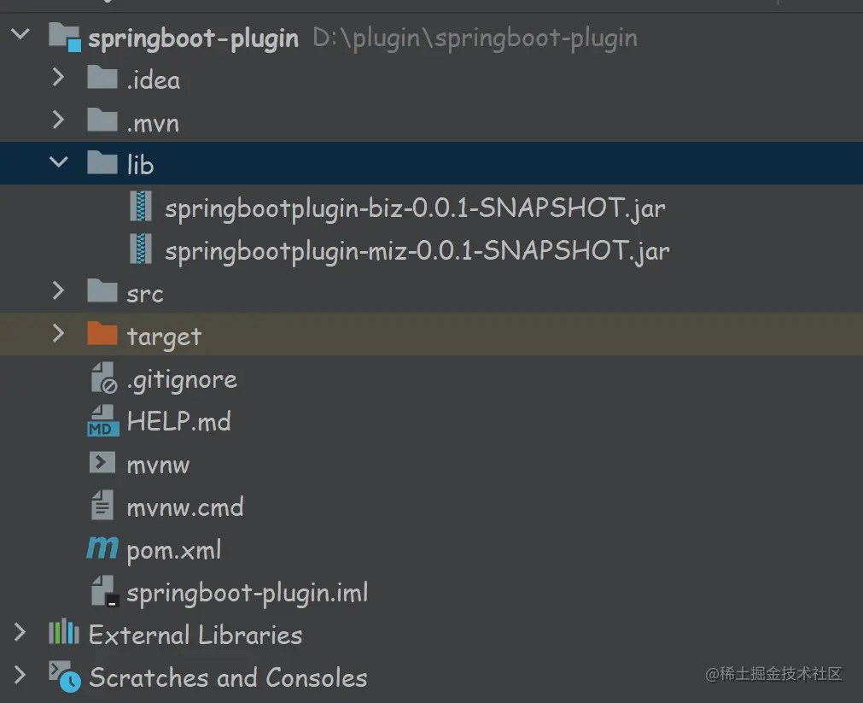
Task: Select the .gitignore file icon
Action: coord(101,378)
